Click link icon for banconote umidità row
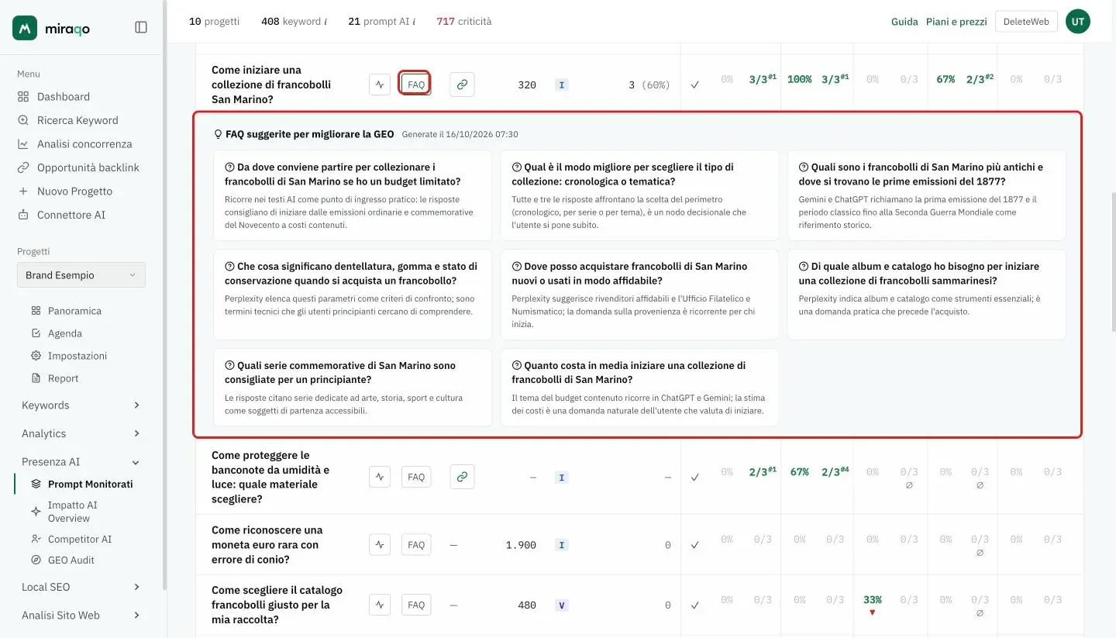Image resolution: width=1116 pixels, height=638 pixels. tap(462, 477)
